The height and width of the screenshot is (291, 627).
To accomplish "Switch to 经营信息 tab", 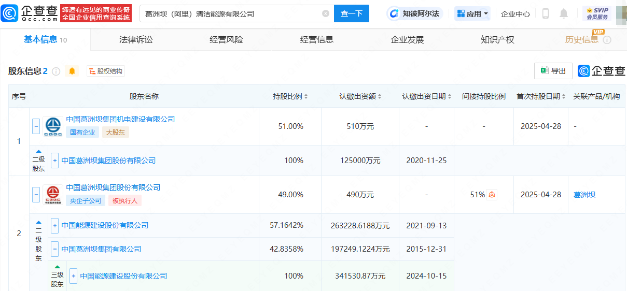I will 316,40.
